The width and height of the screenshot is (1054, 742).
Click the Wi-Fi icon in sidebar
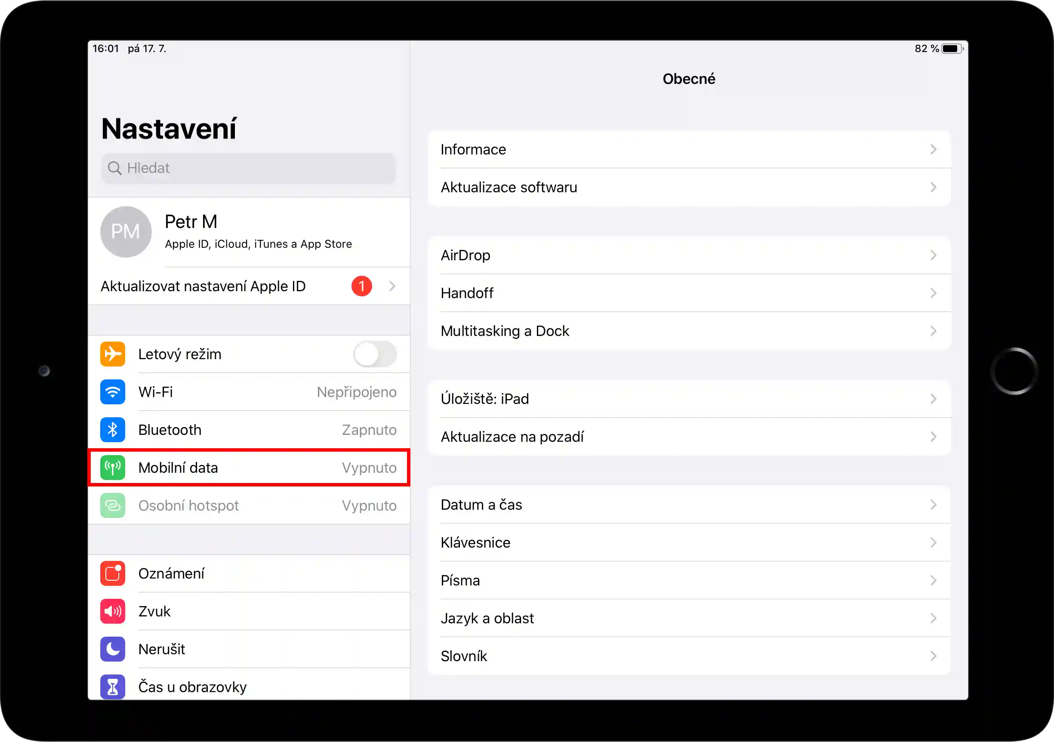112,392
